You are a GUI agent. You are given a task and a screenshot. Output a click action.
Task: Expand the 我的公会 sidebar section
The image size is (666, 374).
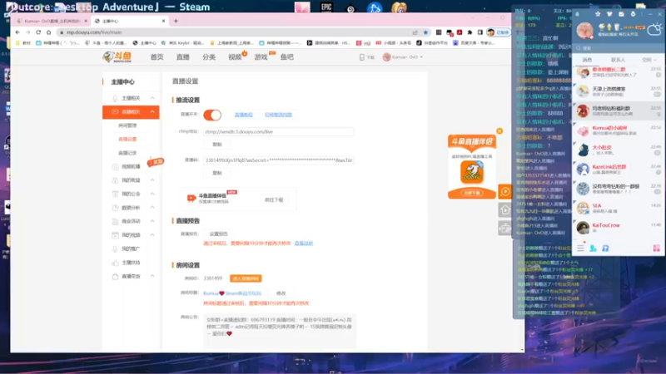click(x=152, y=194)
